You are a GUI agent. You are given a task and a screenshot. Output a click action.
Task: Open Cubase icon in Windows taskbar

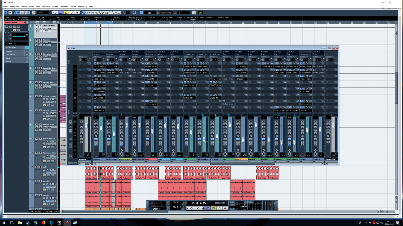(67, 223)
